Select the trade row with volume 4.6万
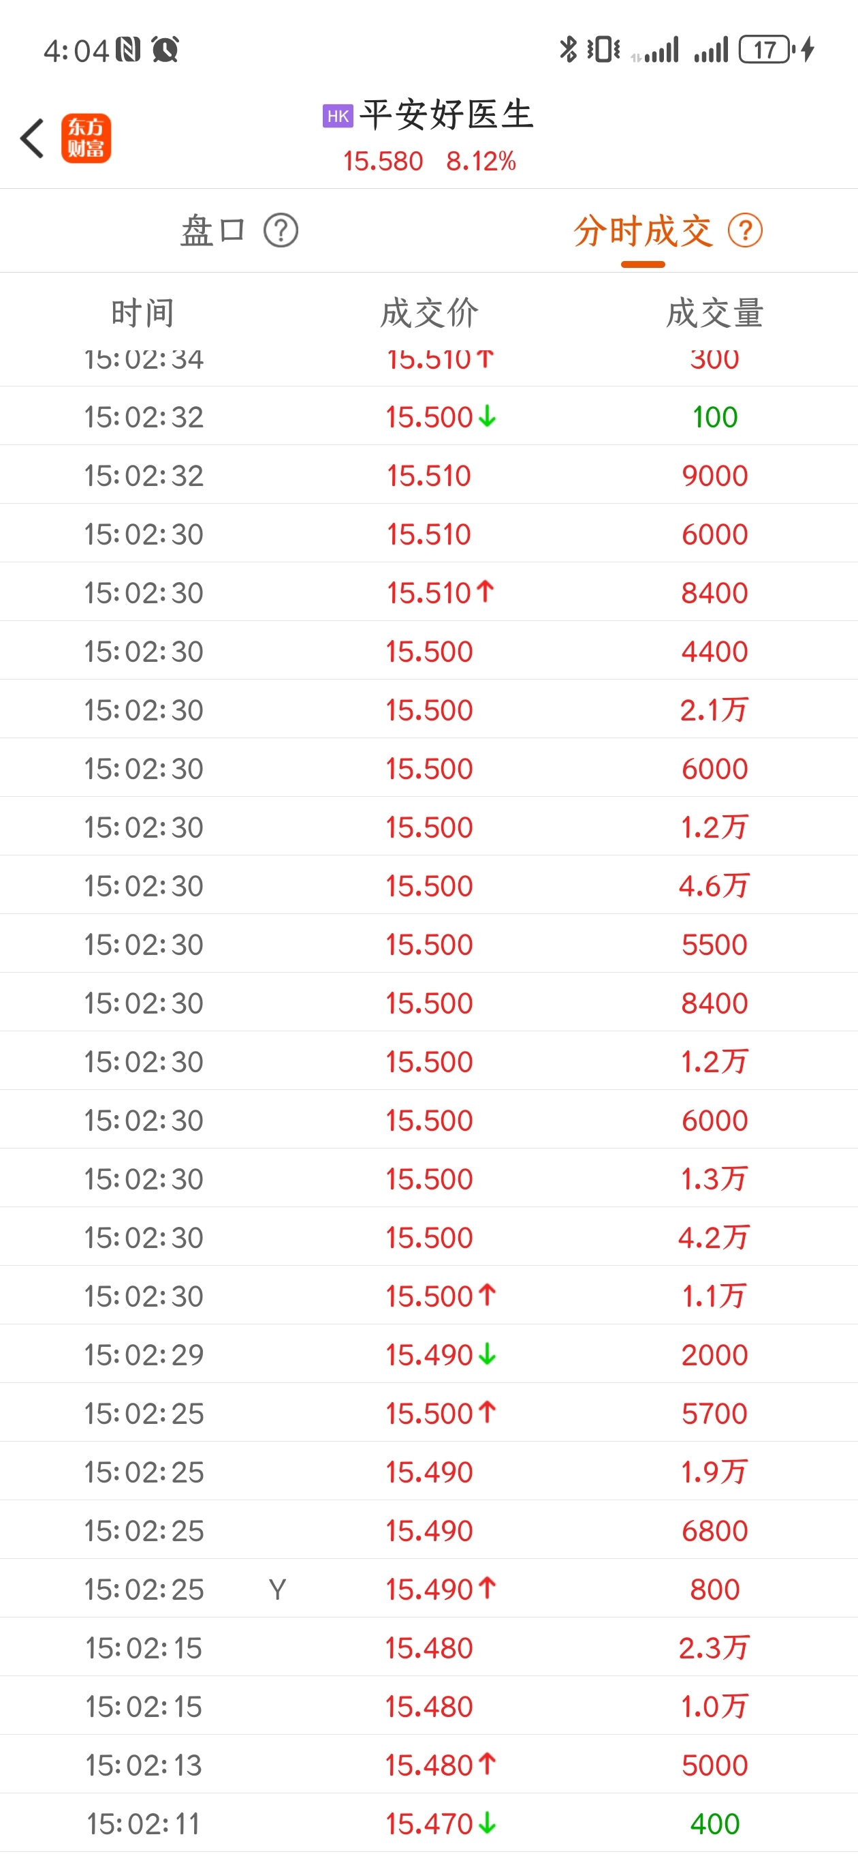Viewport: 858px width, 1854px height. [428, 885]
